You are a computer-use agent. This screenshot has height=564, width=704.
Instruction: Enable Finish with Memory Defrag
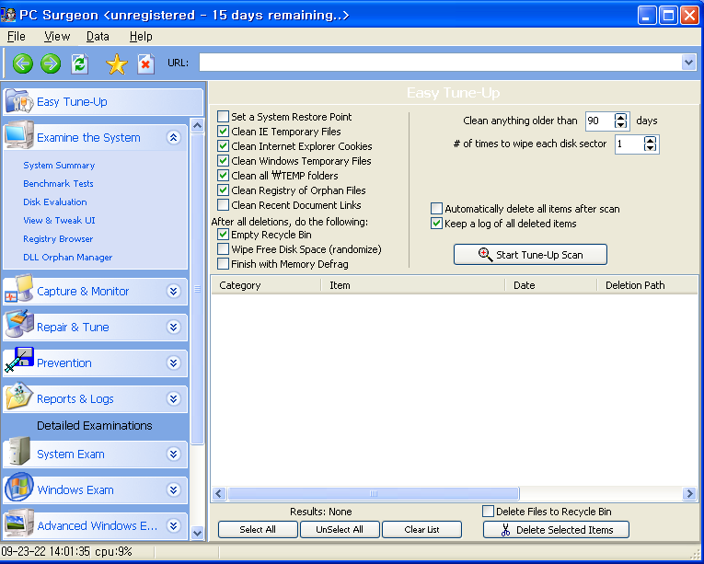223,264
